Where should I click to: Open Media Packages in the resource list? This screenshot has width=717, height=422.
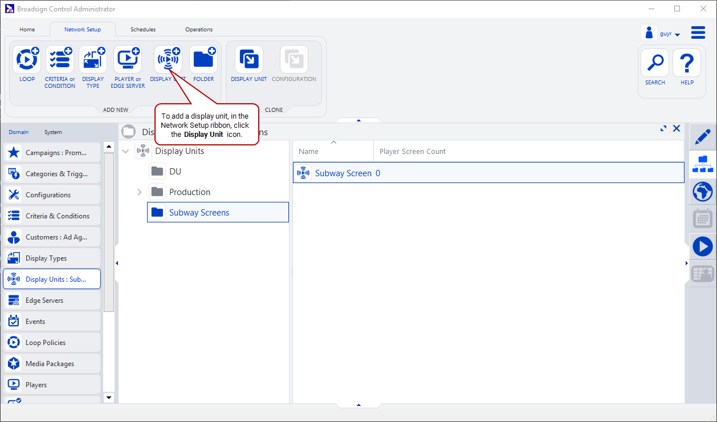(52, 364)
